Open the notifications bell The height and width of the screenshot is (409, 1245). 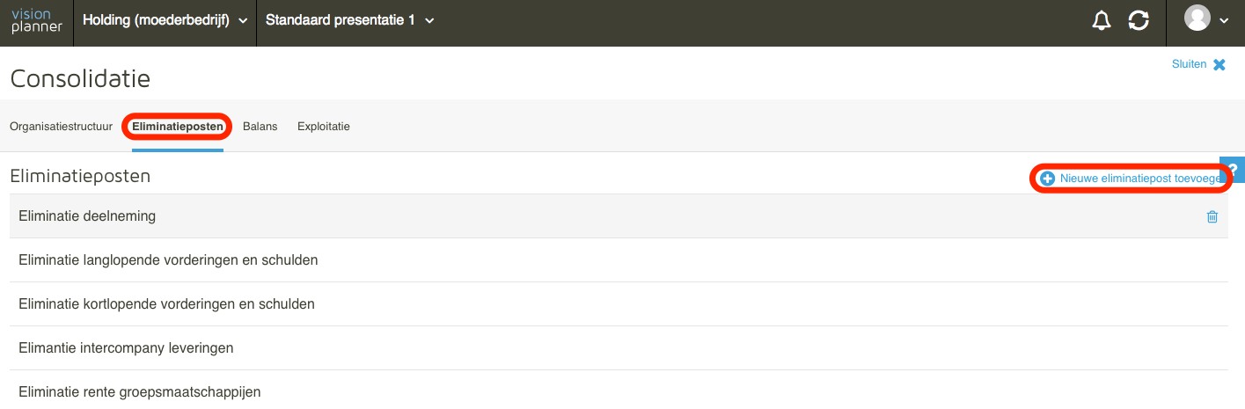tap(1102, 21)
